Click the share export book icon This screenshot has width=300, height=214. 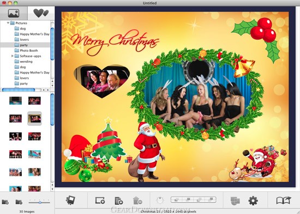click(284, 200)
